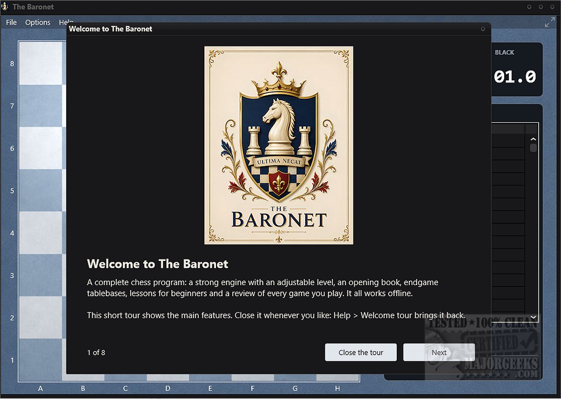Click the BLACK player label
This screenshot has height=399, width=561.
pyautogui.click(x=504, y=53)
